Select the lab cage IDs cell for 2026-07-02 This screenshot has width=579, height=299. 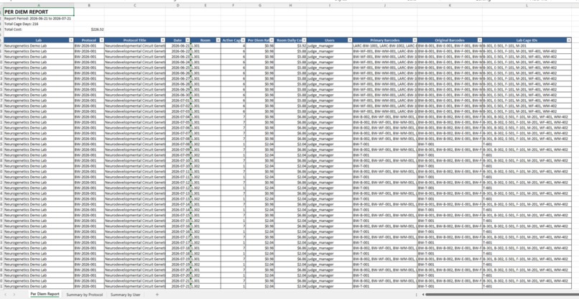tap(527, 106)
